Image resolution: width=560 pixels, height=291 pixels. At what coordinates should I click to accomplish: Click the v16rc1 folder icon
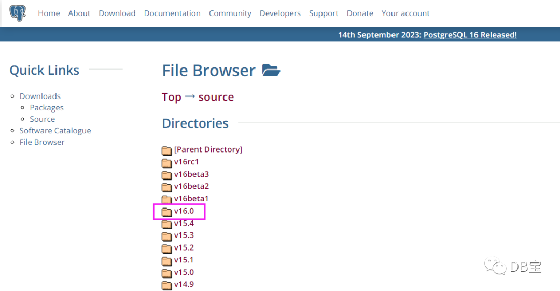point(167,163)
